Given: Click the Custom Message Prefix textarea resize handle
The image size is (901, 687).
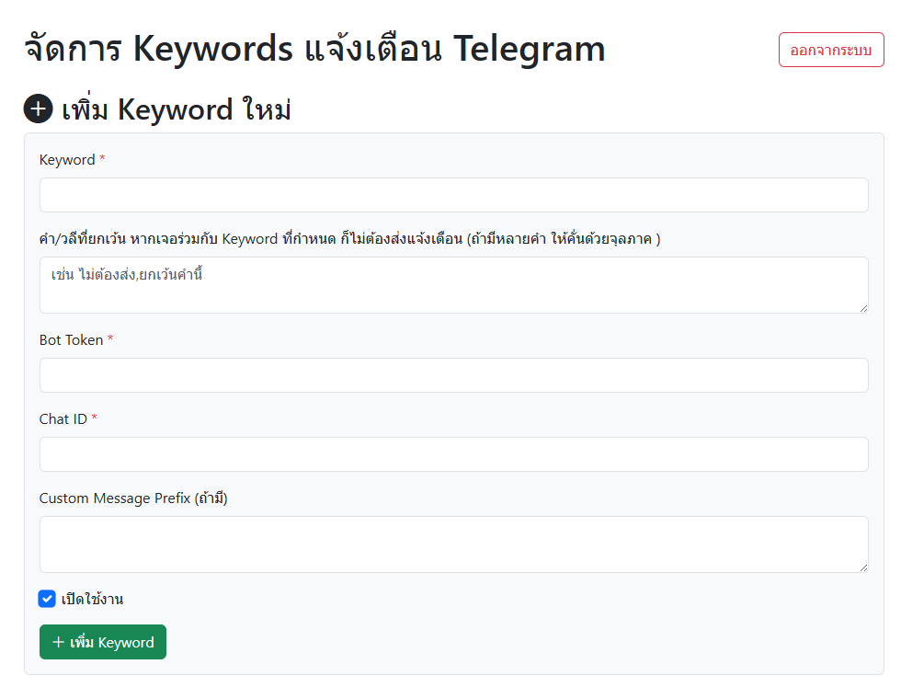Looking at the screenshot, I should (862, 567).
